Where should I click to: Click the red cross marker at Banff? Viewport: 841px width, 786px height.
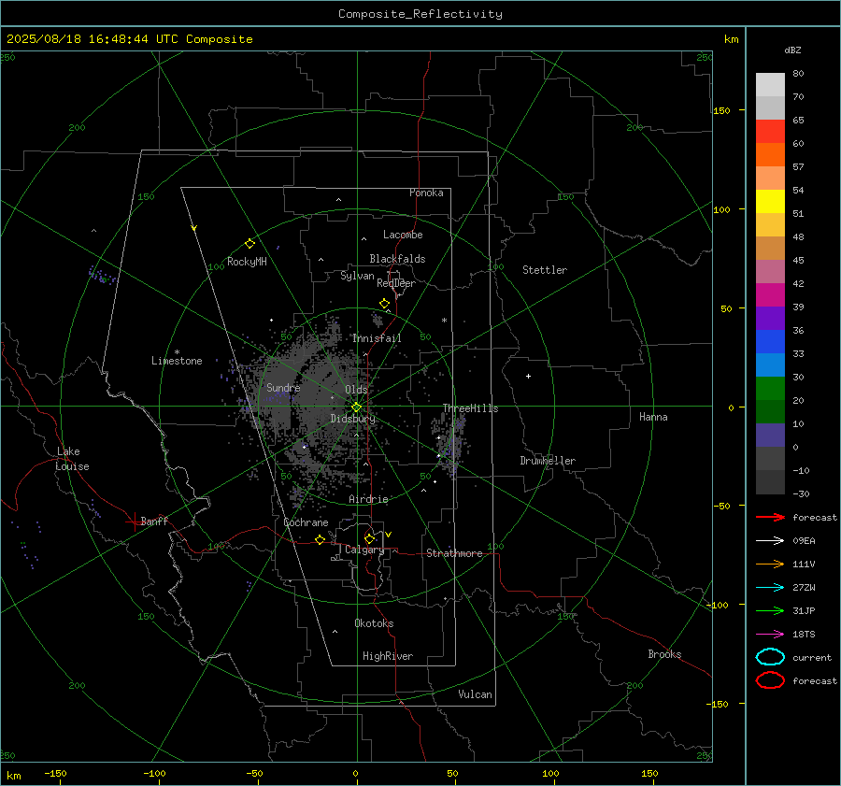(134, 522)
